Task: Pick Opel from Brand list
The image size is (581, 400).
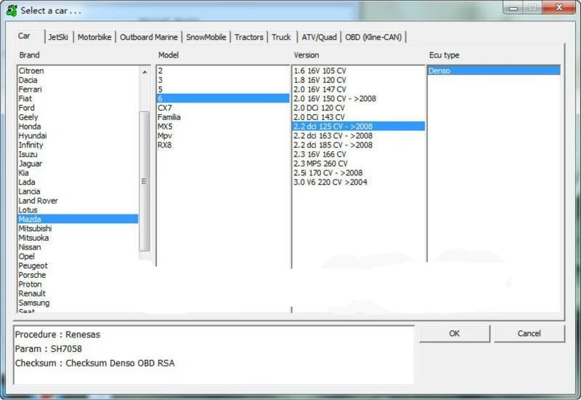Action: [78, 256]
